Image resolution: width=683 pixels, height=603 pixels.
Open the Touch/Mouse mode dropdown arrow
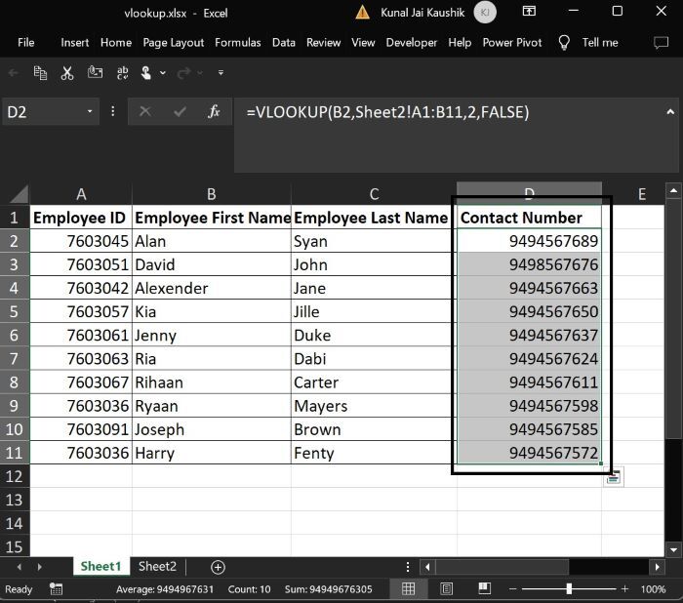(x=163, y=73)
